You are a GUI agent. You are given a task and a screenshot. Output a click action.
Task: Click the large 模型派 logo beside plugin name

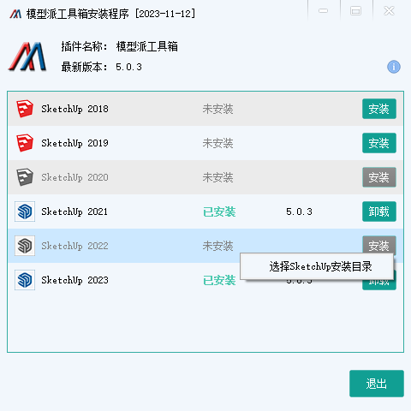27,57
